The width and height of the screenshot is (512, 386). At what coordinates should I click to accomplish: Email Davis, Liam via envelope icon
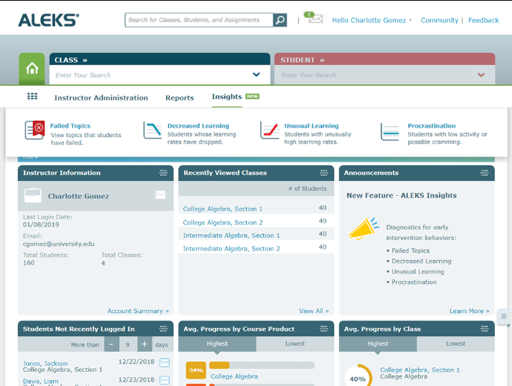click(165, 380)
